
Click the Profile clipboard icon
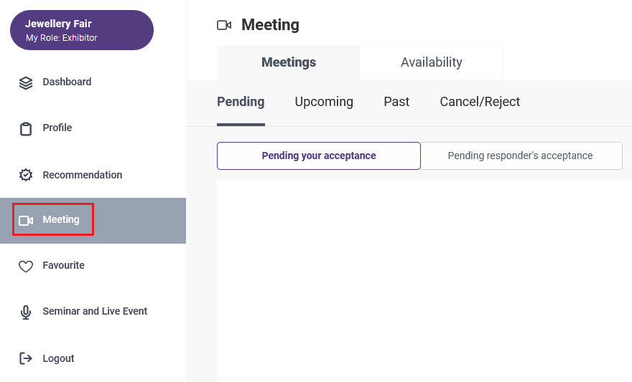26,129
